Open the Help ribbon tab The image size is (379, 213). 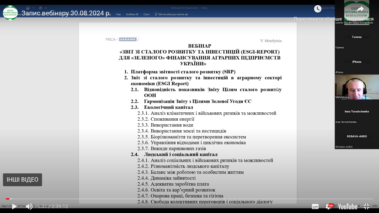118,14
